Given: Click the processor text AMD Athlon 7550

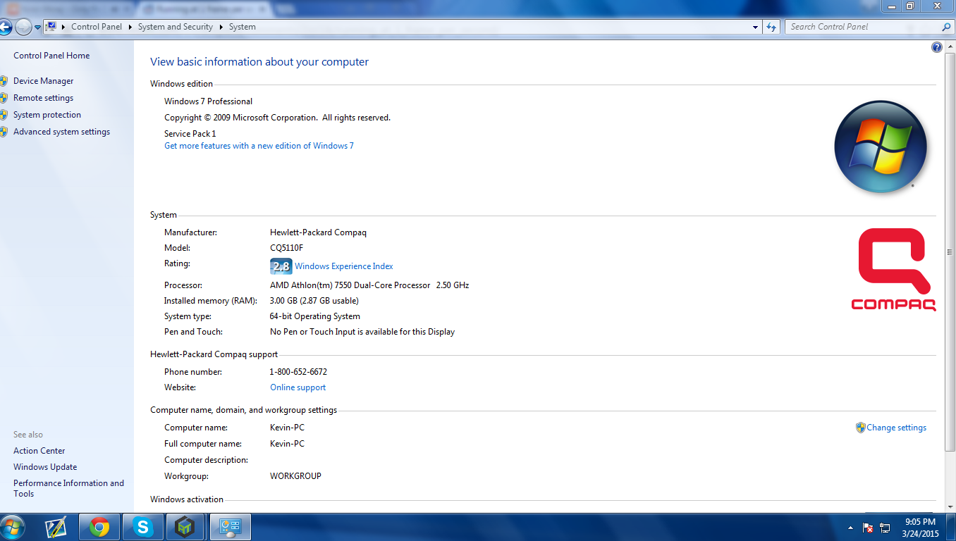Looking at the screenshot, I should point(369,285).
